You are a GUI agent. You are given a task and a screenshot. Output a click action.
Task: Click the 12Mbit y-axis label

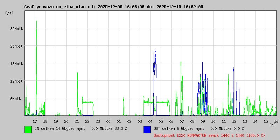[x=16, y=81]
